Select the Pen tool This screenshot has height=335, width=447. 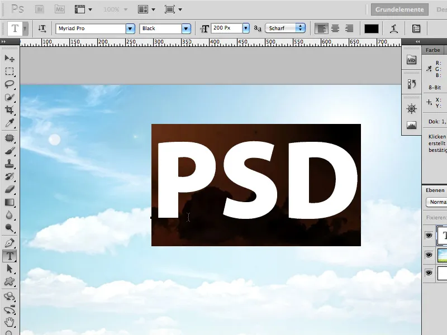[9, 243]
